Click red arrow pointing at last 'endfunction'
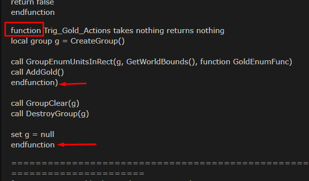The image size is (309, 181). pyautogui.click(x=77, y=144)
